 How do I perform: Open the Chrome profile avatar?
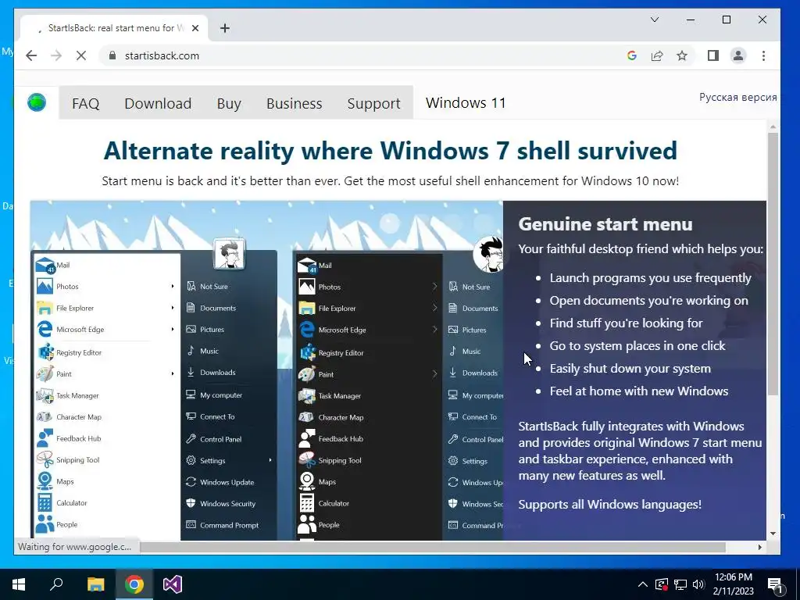738,55
